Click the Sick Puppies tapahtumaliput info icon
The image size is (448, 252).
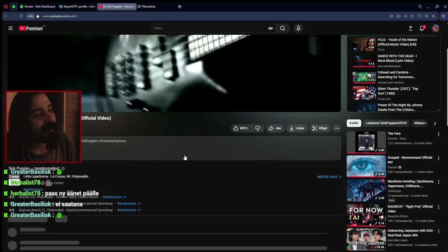pos(63,168)
